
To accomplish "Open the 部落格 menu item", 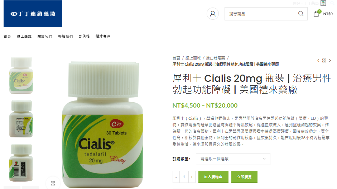I will [x=84, y=36].
